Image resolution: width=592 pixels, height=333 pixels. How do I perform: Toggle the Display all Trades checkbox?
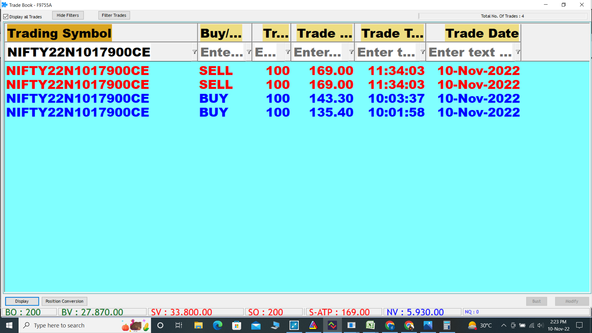point(6,17)
